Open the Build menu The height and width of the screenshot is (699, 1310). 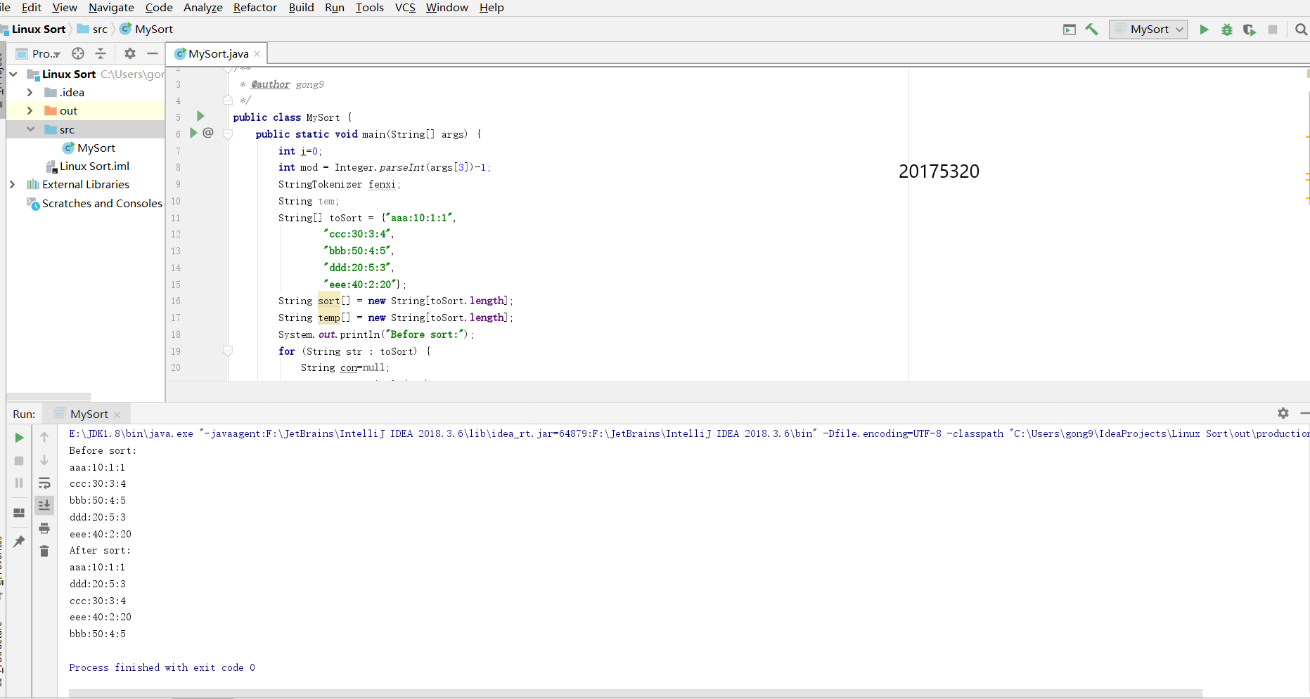click(x=301, y=8)
